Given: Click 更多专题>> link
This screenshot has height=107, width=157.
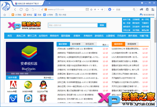Looking at the screenshot, I should coord(48,78).
